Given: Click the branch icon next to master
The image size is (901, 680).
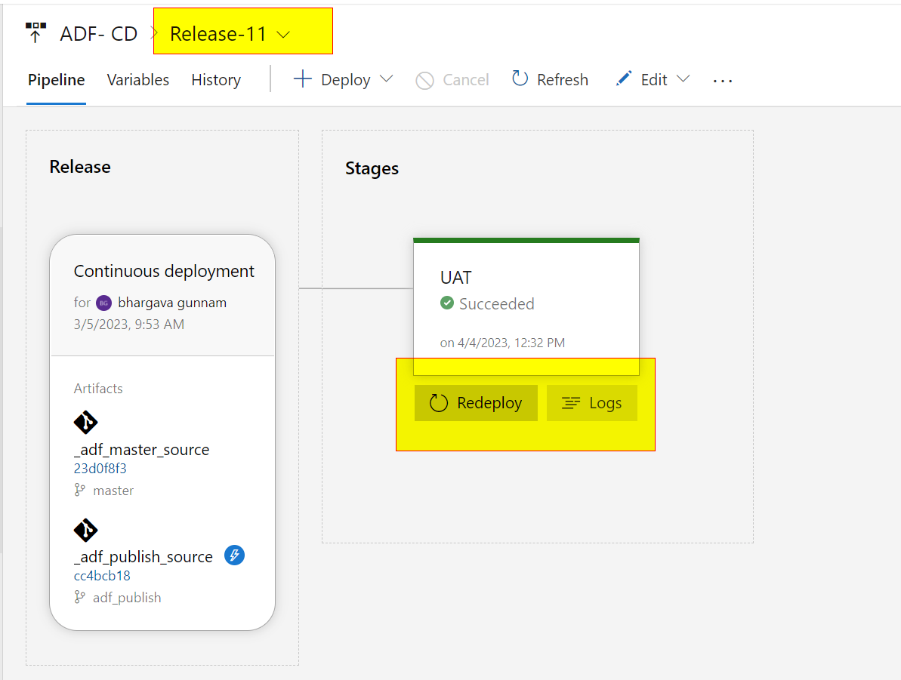Looking at the screenshot, I should pyautogui.click(x=79, y=490).
